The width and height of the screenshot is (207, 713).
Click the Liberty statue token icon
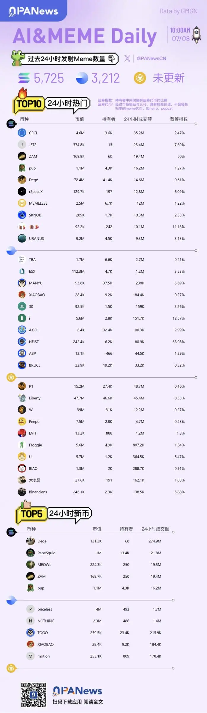click(22, 398)
